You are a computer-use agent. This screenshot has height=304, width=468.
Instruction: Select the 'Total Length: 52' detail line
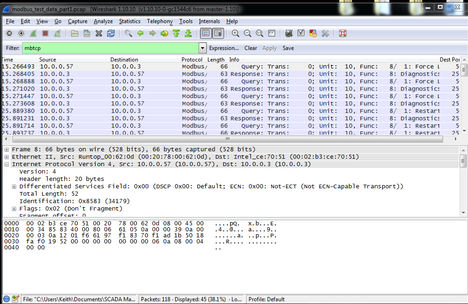(49, 194)
